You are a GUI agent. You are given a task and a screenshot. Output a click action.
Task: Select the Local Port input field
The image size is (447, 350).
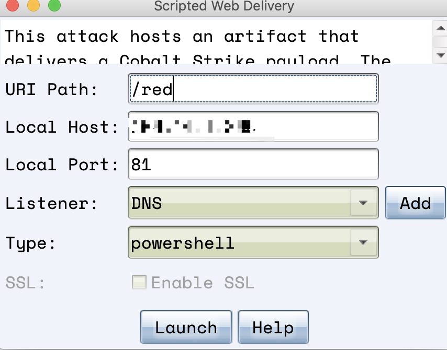(x=253, y=165)
